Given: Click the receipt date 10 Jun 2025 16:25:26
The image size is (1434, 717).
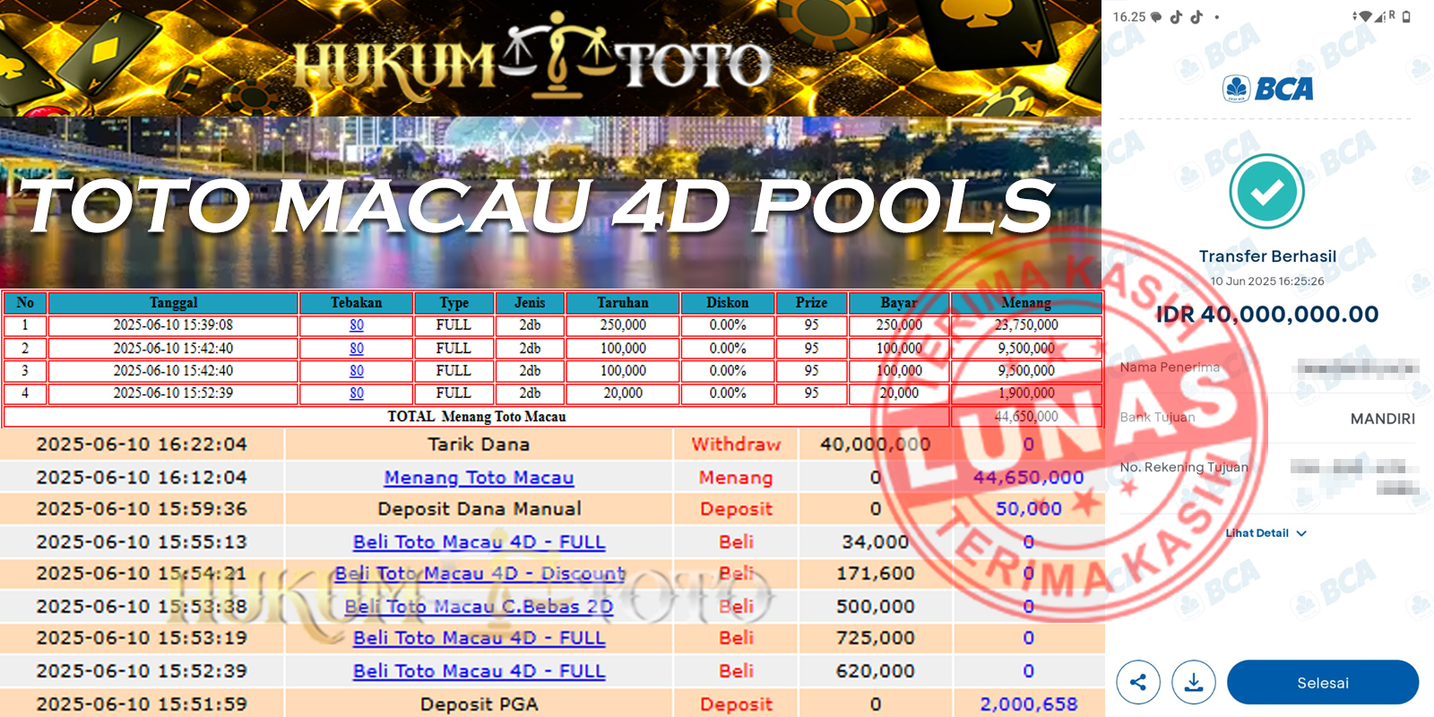Looking at the screenshot, I should [1267, 281].
